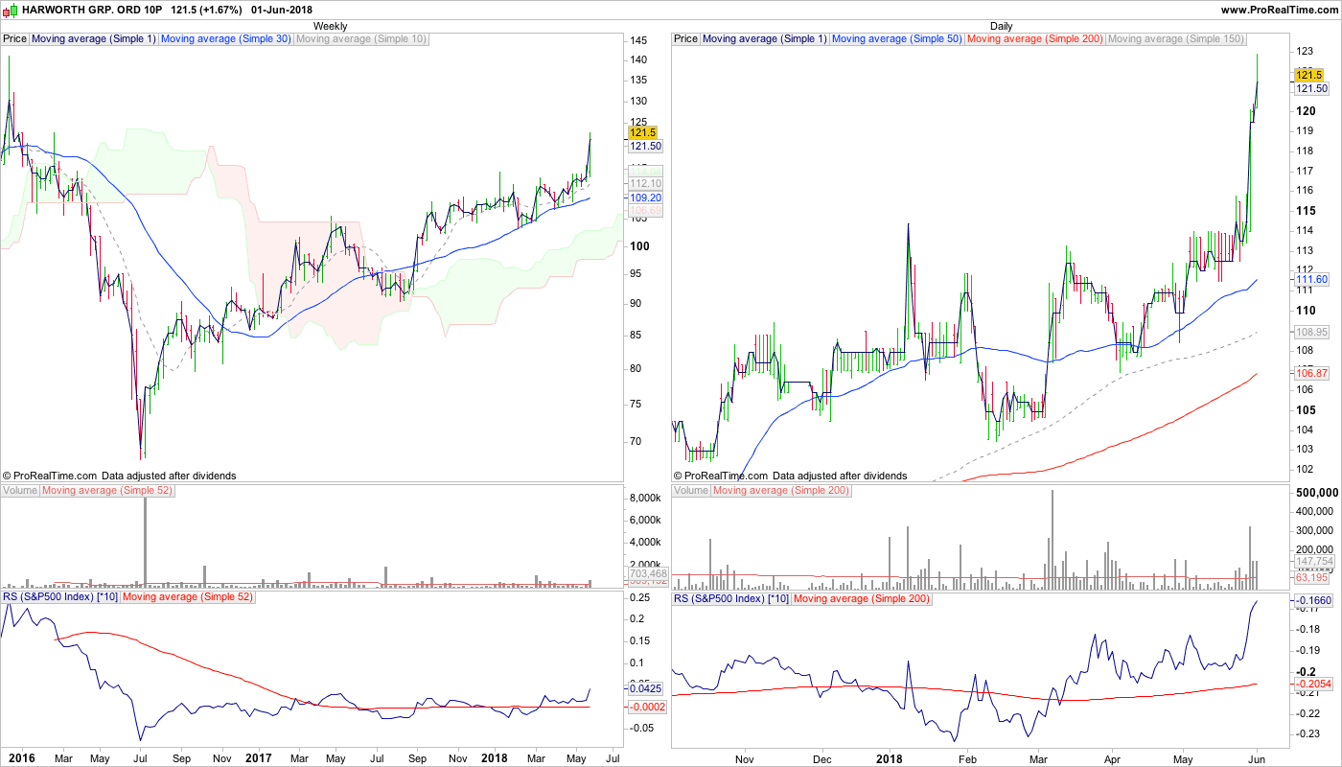
Task: Click the candlestick chart icon beside HARWORTH title
Action: [x=10, y=10]
